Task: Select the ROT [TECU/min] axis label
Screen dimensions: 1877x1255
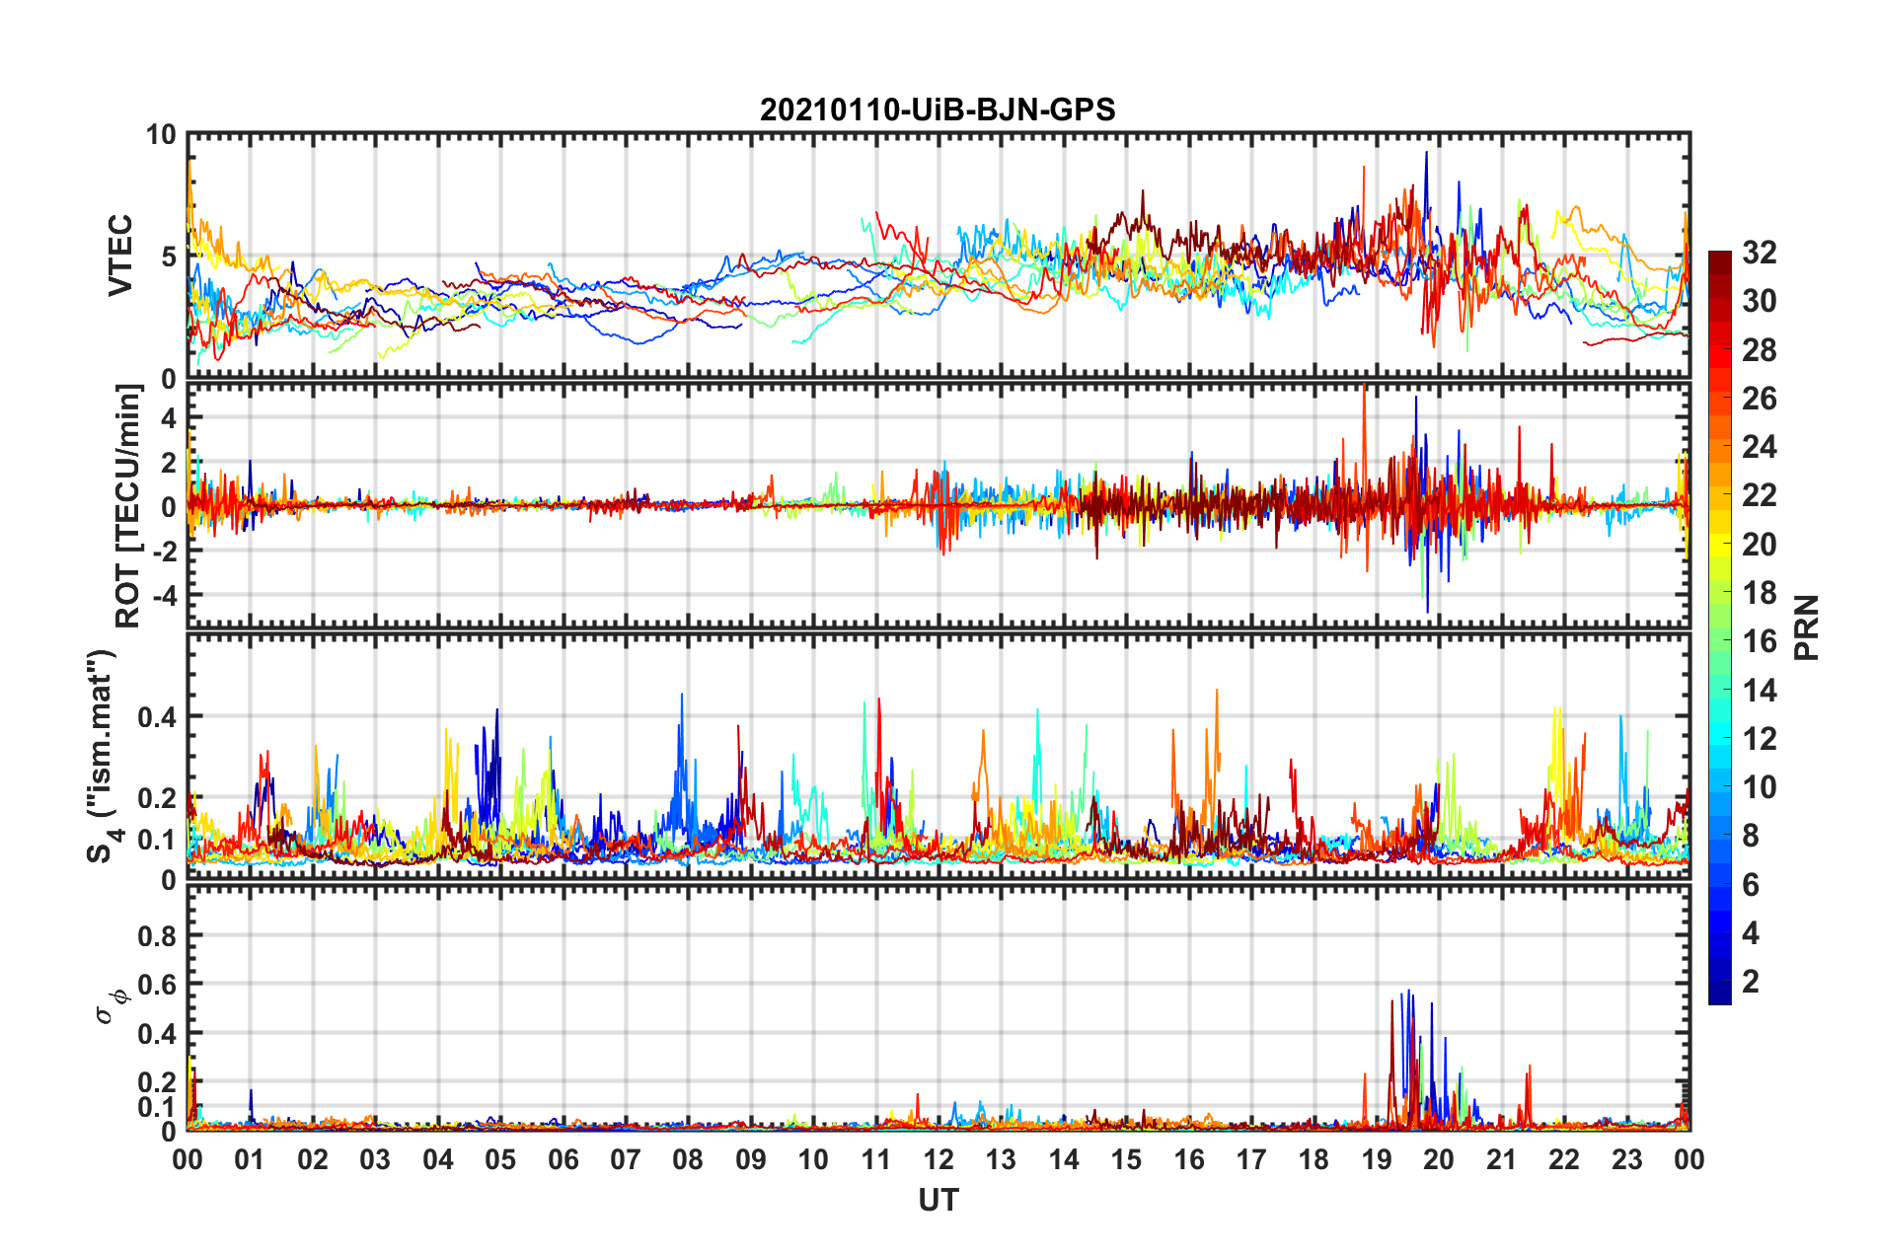Action: 128,506
